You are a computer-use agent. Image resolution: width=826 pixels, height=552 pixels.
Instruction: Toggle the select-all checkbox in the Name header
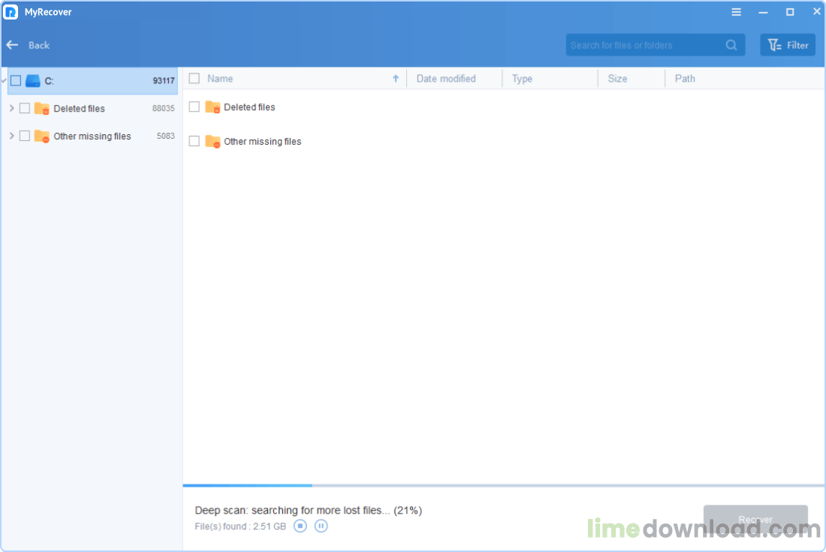click(x=194, y=79)
